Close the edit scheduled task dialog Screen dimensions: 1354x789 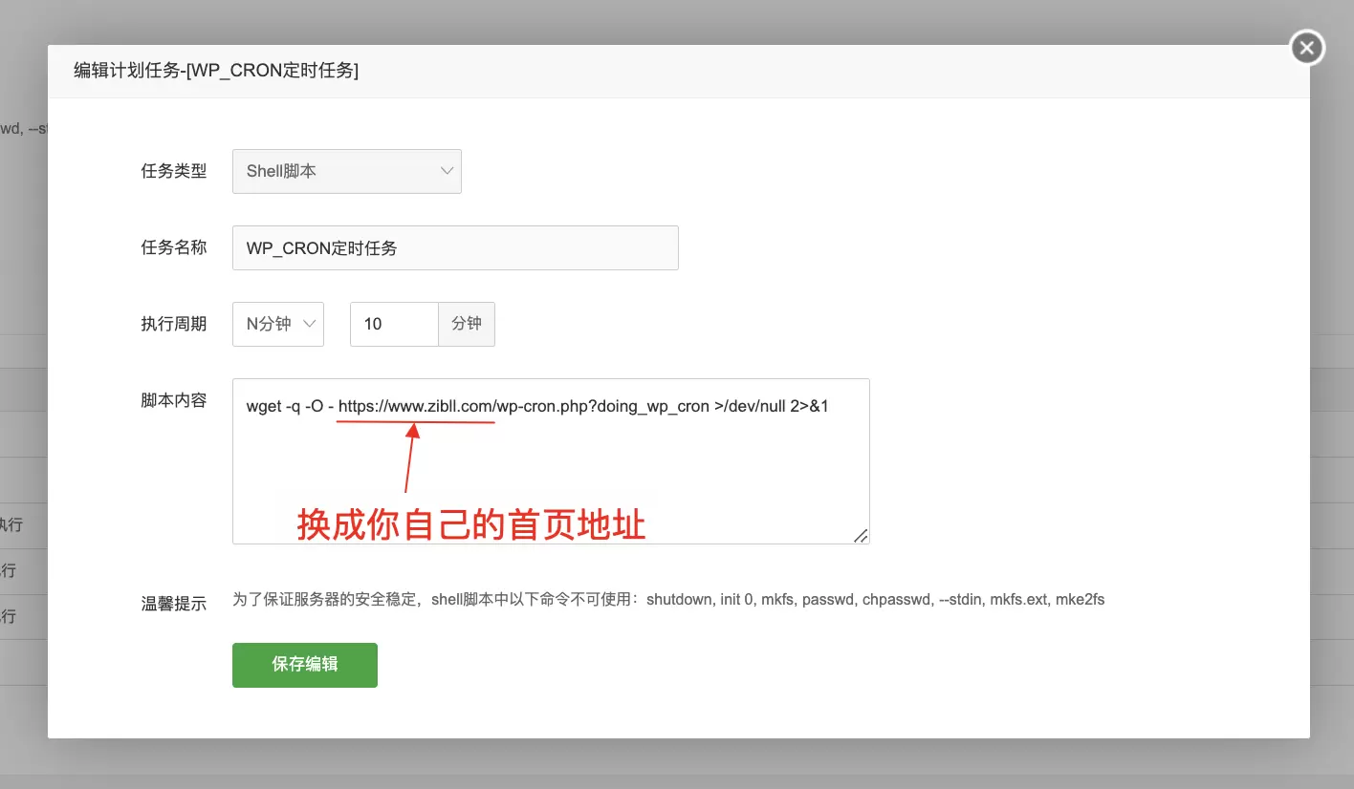[1307, 47]
